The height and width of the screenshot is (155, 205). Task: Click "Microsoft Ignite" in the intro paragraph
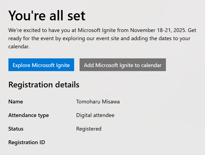(x=97, y=30)
